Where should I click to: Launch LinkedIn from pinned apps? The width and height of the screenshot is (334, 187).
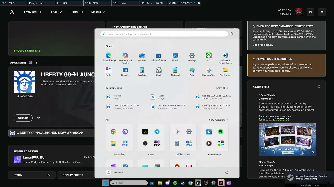[125, 72]
